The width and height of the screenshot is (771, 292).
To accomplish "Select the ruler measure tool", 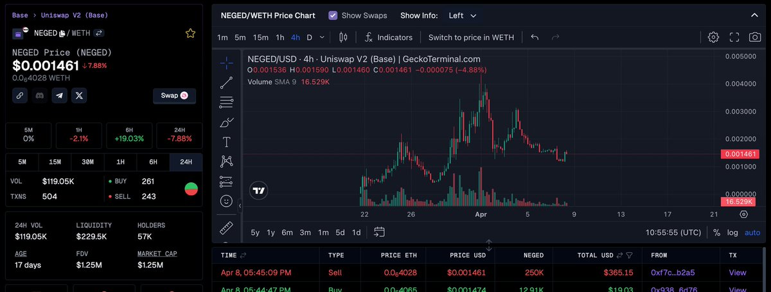I will (226, 227).
